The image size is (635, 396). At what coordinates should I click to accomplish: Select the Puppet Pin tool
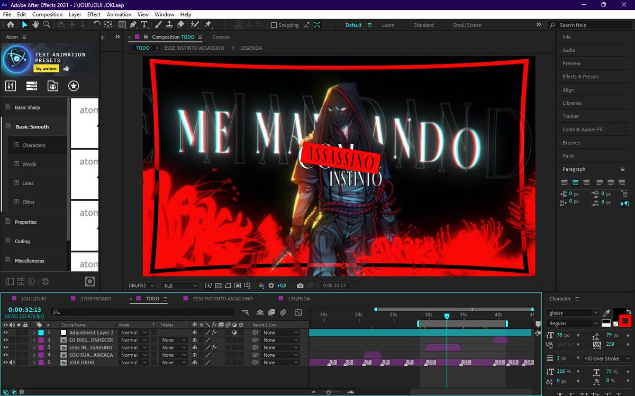tap(208, 25)
